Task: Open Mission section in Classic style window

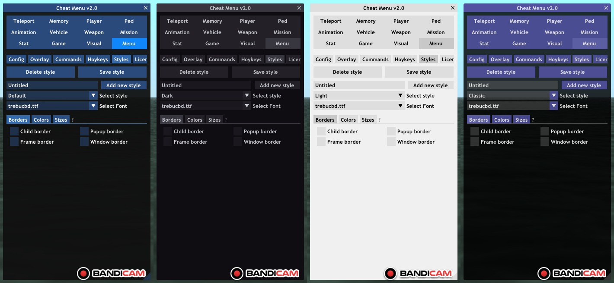Action: pos(589,32)
